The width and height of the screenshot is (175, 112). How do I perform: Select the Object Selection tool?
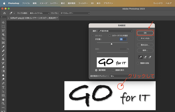click(x=3, y=35)
